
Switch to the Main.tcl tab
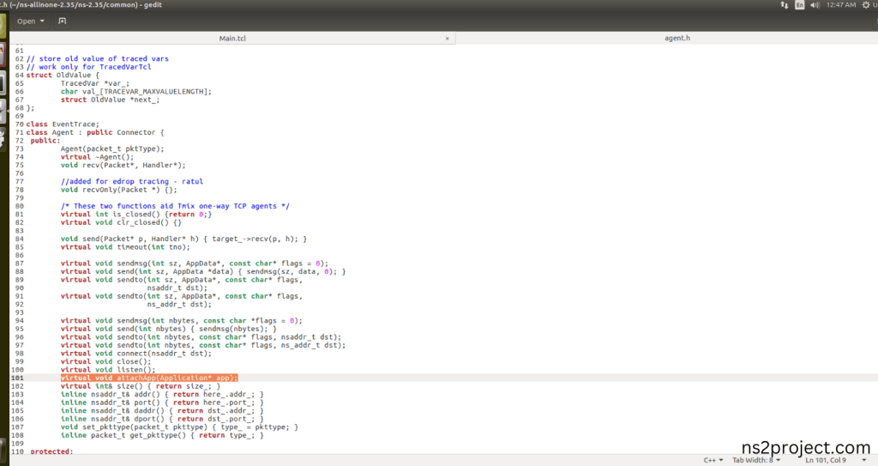click(232, 38)
